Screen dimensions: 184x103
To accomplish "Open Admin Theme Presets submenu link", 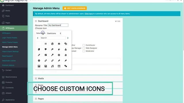I will pos(10,42).
